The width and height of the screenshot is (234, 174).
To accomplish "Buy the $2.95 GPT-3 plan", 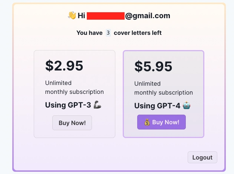I will point(72,123).
